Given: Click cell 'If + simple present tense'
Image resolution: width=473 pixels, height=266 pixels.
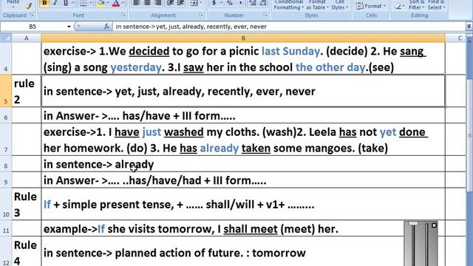Looking at the screenshot, I should pos(243,204).
